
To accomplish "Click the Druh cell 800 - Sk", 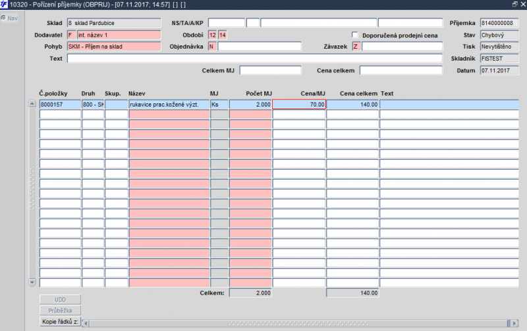I will 93,105.
